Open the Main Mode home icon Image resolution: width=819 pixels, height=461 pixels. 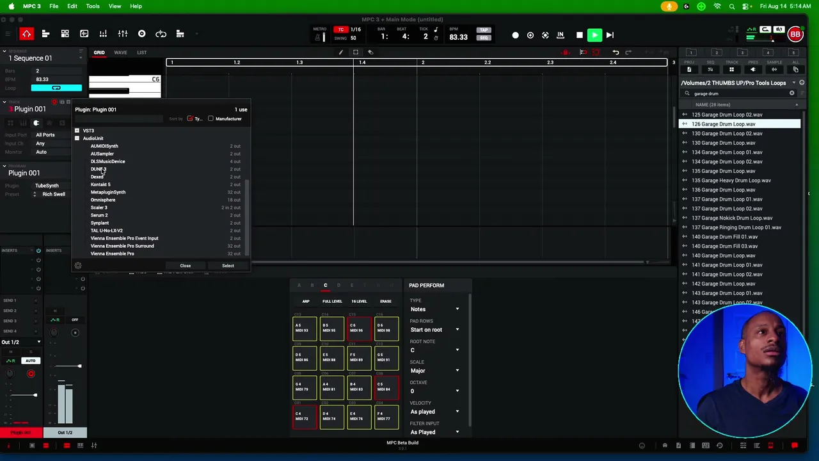pyautogui.click(x=26, y=34)
